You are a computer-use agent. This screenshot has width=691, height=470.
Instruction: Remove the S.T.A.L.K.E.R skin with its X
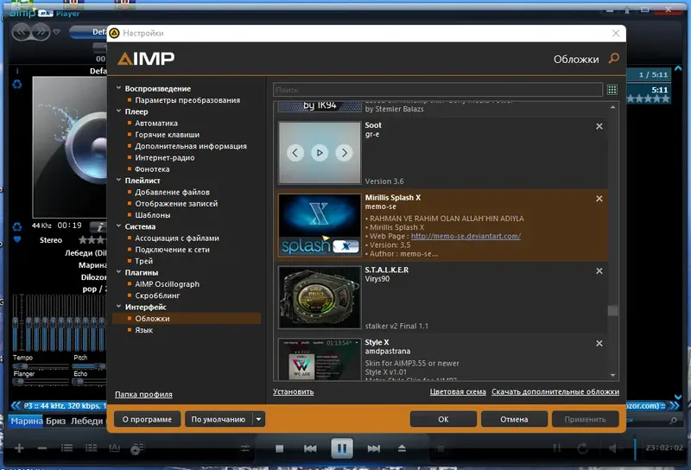[599, 271]
